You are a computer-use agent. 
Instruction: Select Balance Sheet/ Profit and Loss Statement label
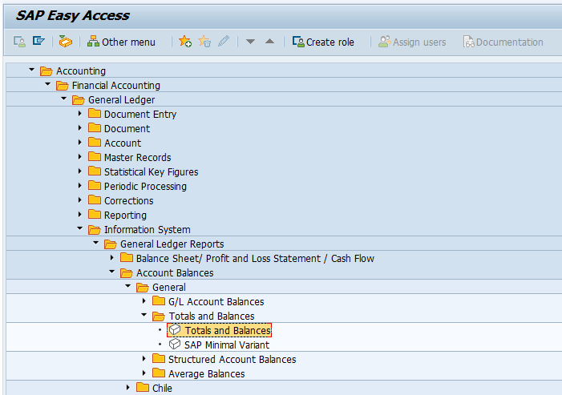[x=228, y=258]
